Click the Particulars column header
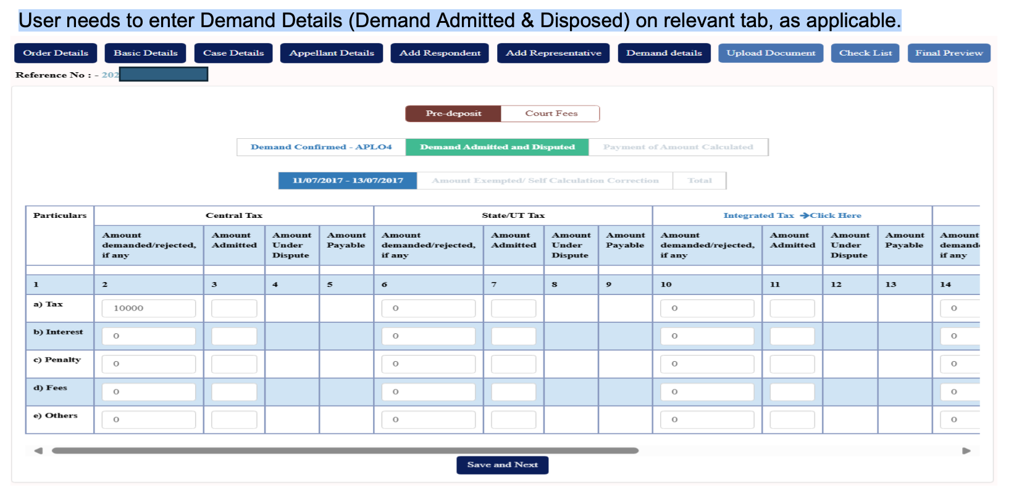Image resolution: width=1014 pixels, height=495 pixels. point(60,215)
